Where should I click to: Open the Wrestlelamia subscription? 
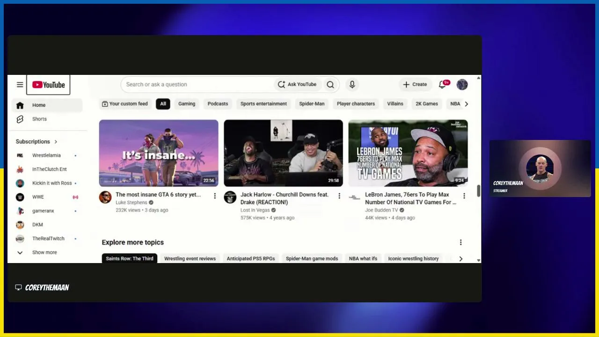(x=47, y=155)
